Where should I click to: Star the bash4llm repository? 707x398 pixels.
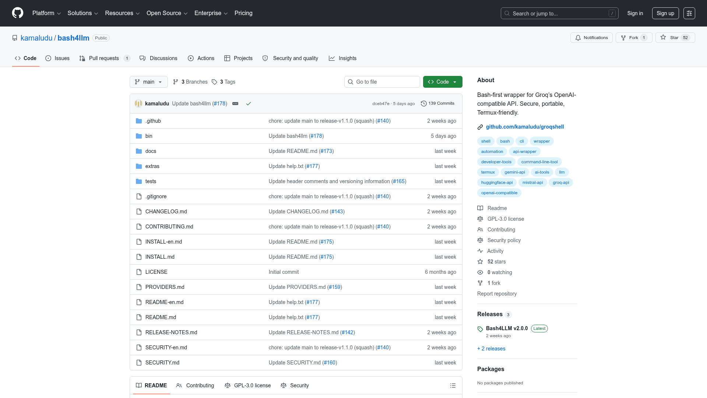675,38
